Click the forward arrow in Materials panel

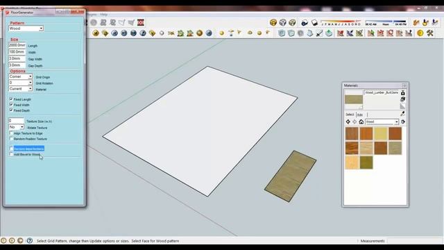pos(355,122)
